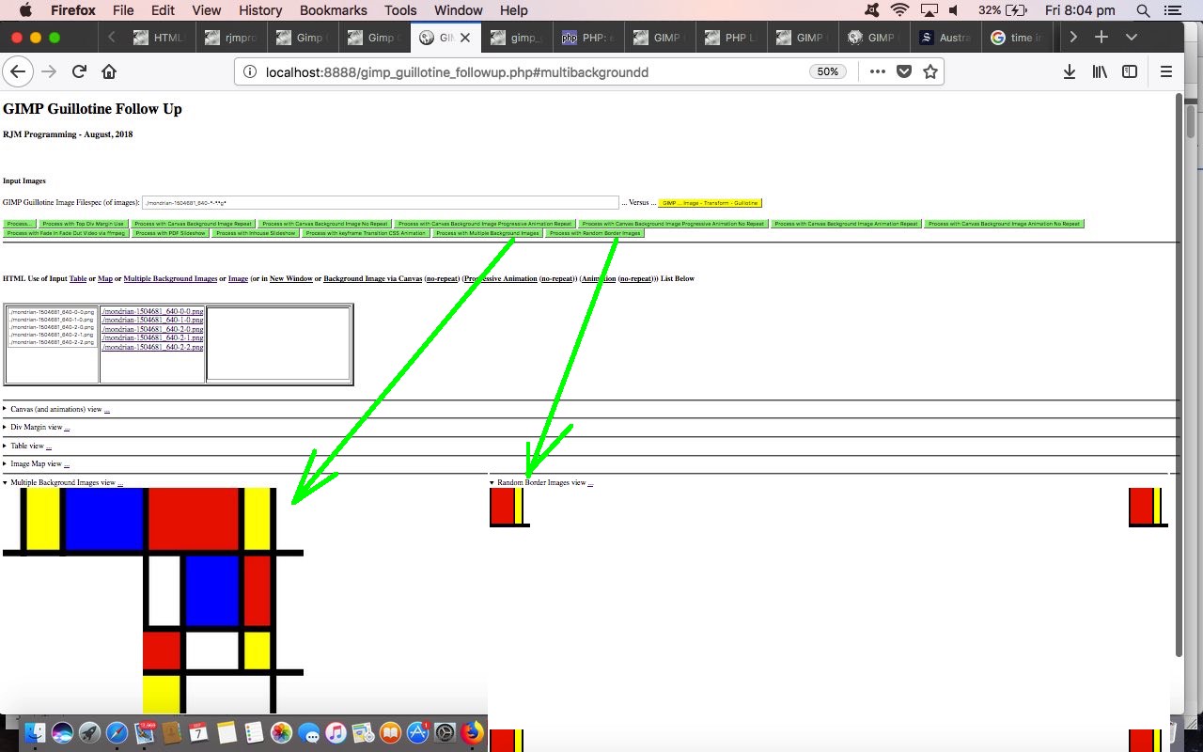The image size is (1203, 752).
Task: Click 'Process with Random Border Images' button
Action: 595,233
